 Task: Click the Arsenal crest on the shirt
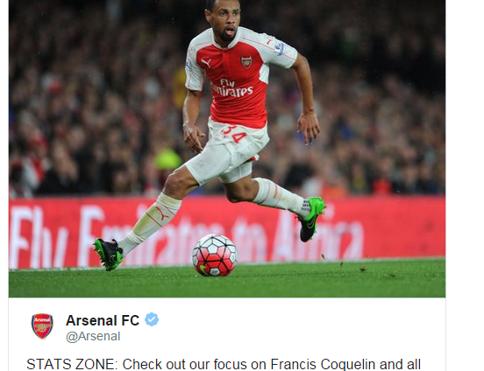pyautogui.click(x=246, y=62)
